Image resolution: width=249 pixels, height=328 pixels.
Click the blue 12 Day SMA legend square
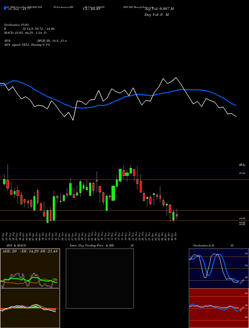(x=5, y=8)
